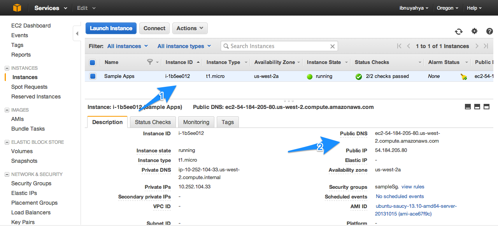The image size is (498, 226).
Task: Open the ibnuyahya account menu
Action: tap(414, 8)
